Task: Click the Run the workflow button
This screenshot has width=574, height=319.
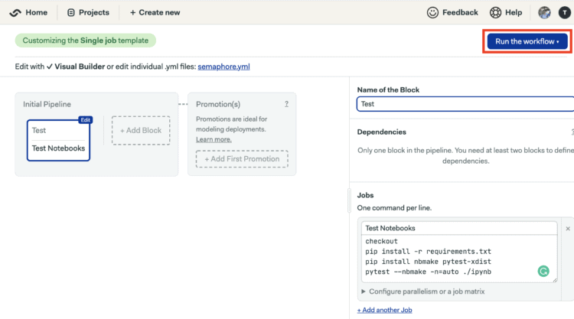Action: click(x=527, y=41)
